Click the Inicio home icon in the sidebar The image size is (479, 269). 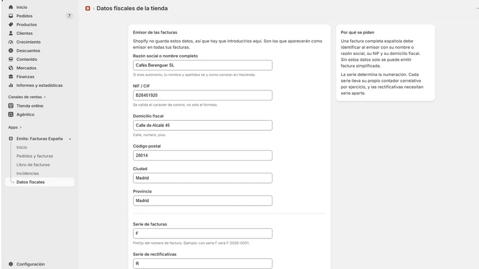tap(11, 7)
